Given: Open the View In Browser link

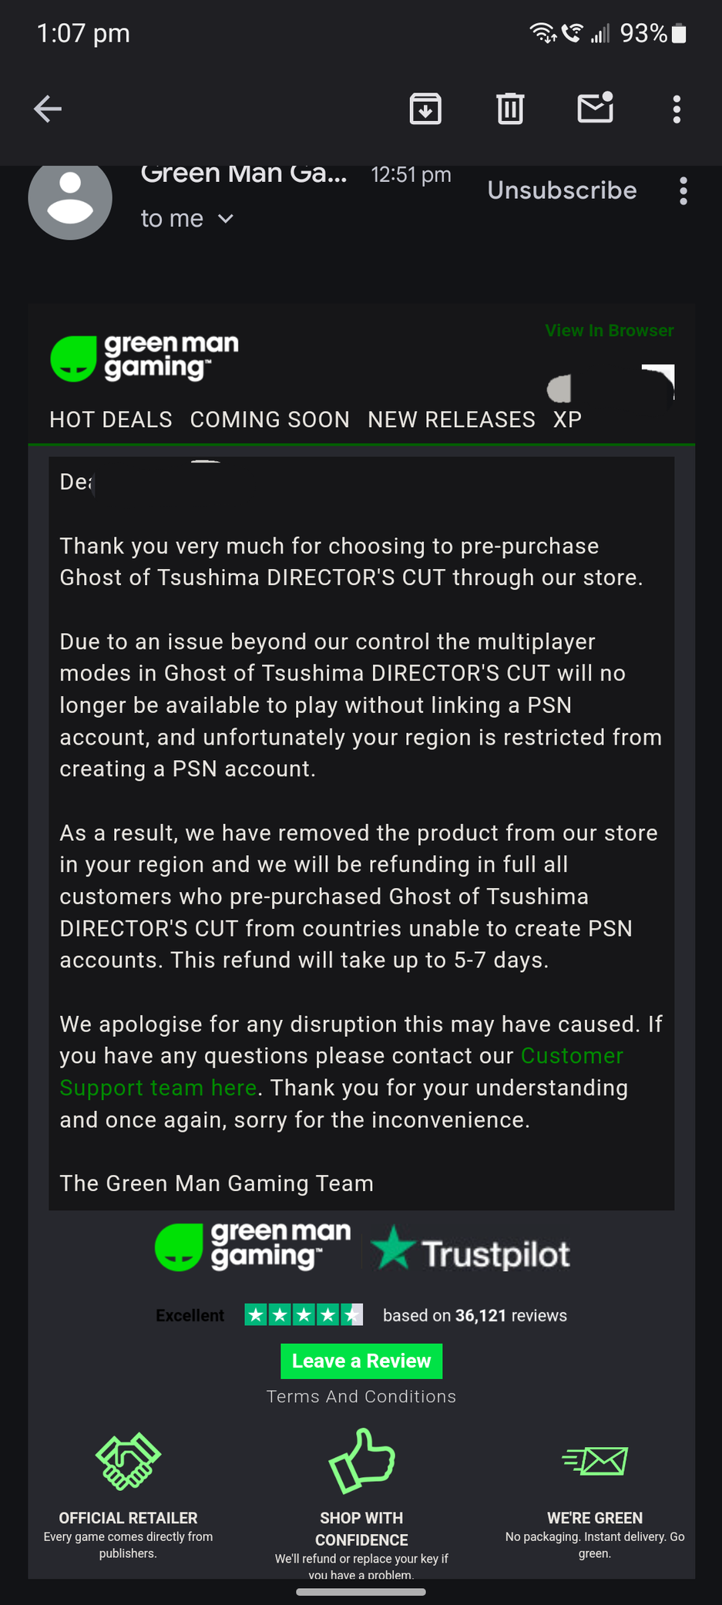Looking at the screenshot, I should (x=609, y=331).
